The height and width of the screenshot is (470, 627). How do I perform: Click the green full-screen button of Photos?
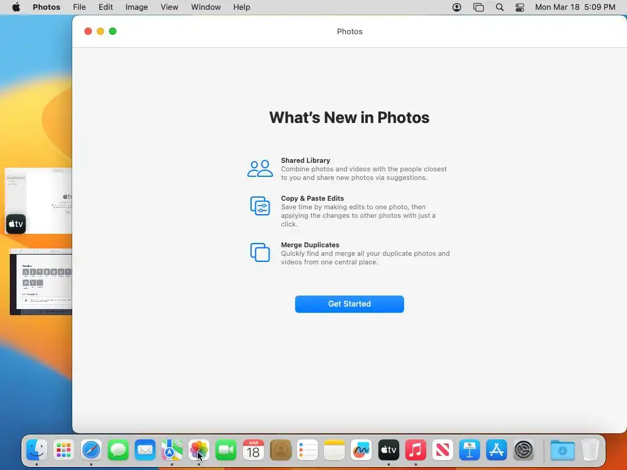coord(113,31)
